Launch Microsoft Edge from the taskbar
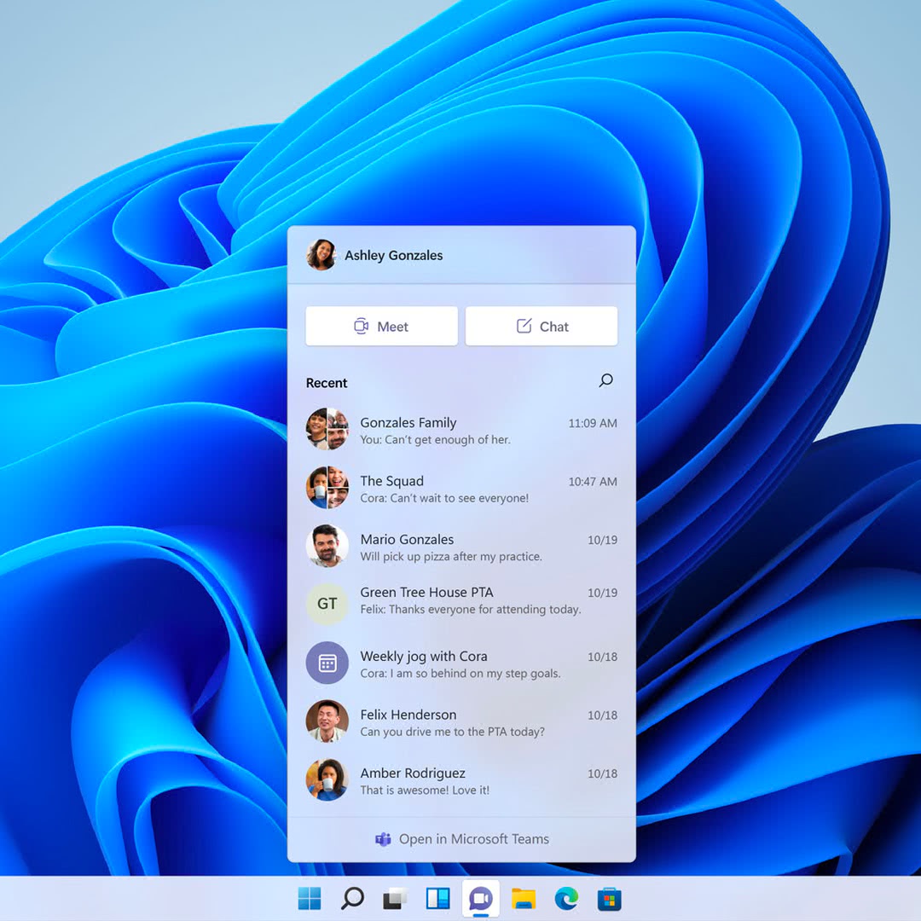The width and height of the screenshot is (921, 921). tap(566, 898)
